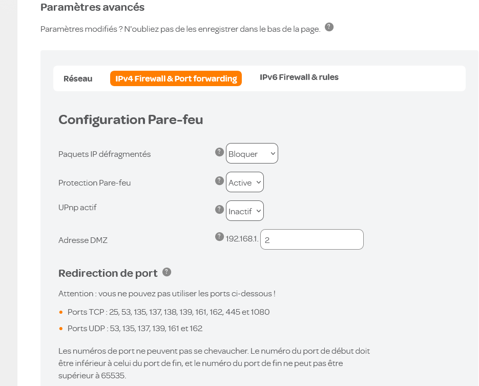
Task: Click the UPnp actif label
Action: click(77, 208)
